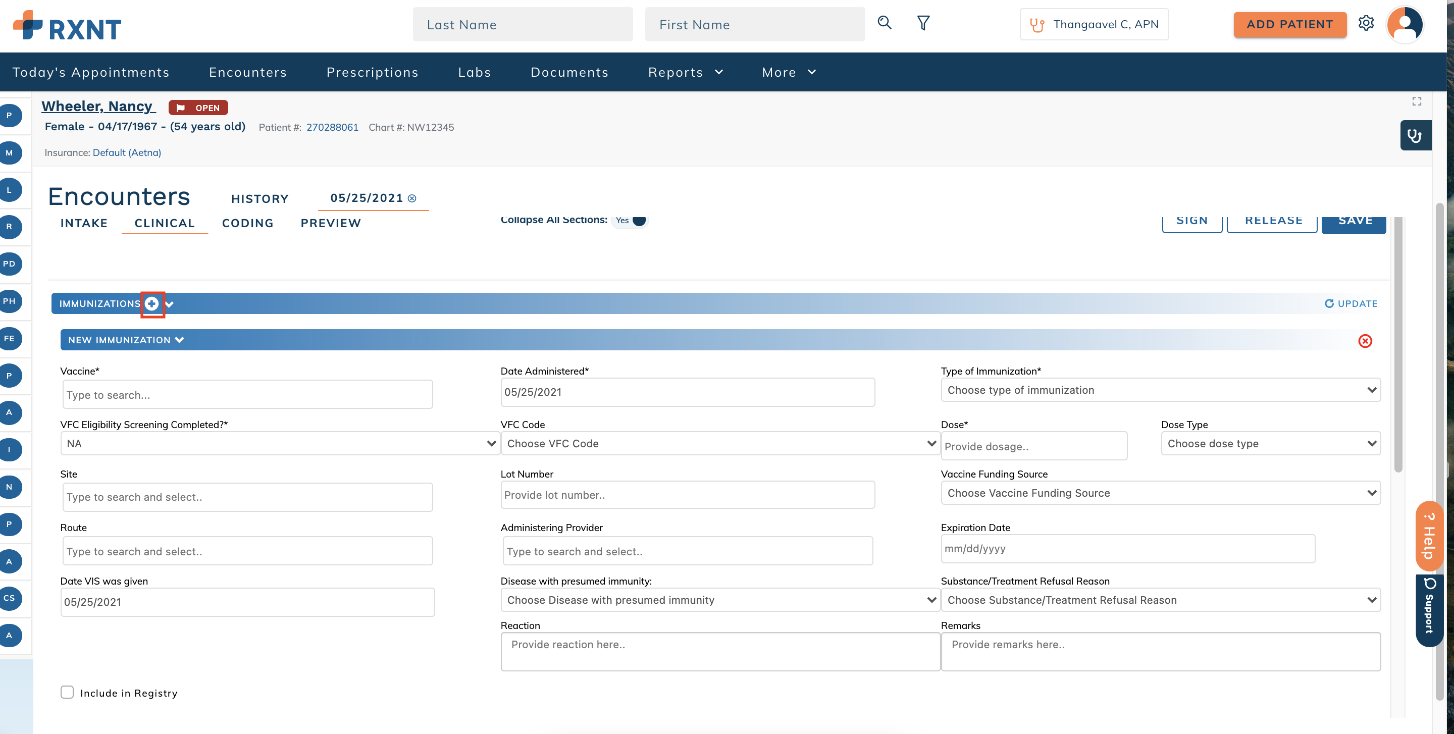Switch to the INTAKE tab
The image size is (1454, 734).
84,224
